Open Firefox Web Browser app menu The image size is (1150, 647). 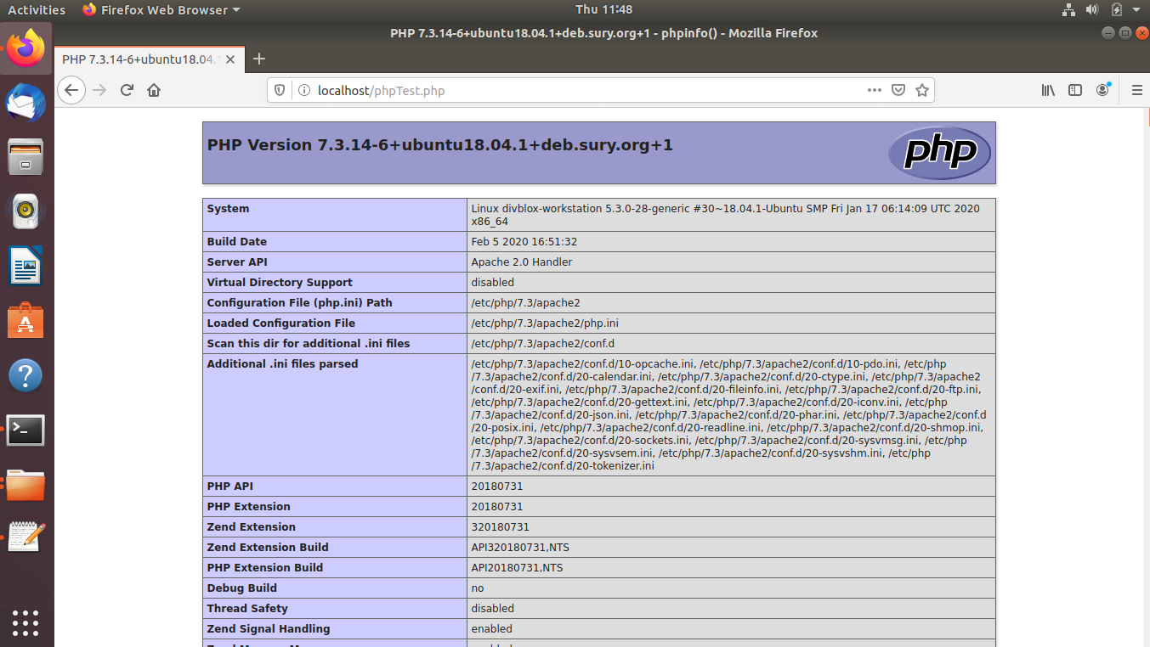(161, 10)
